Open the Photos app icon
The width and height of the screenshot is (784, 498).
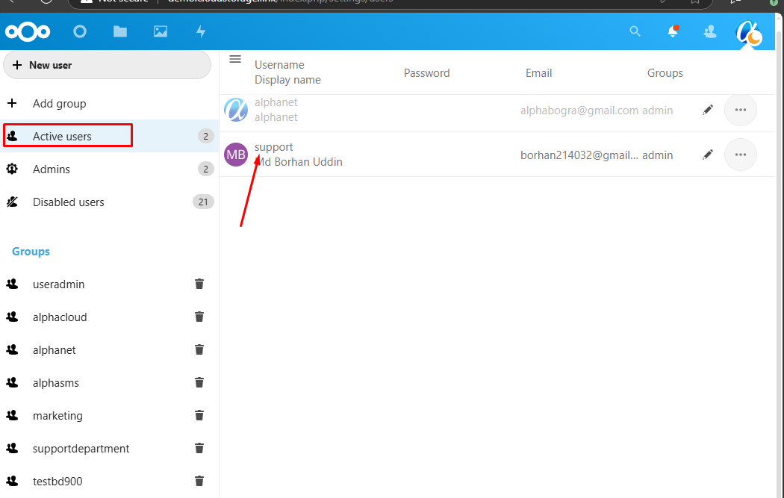point(161,31)
